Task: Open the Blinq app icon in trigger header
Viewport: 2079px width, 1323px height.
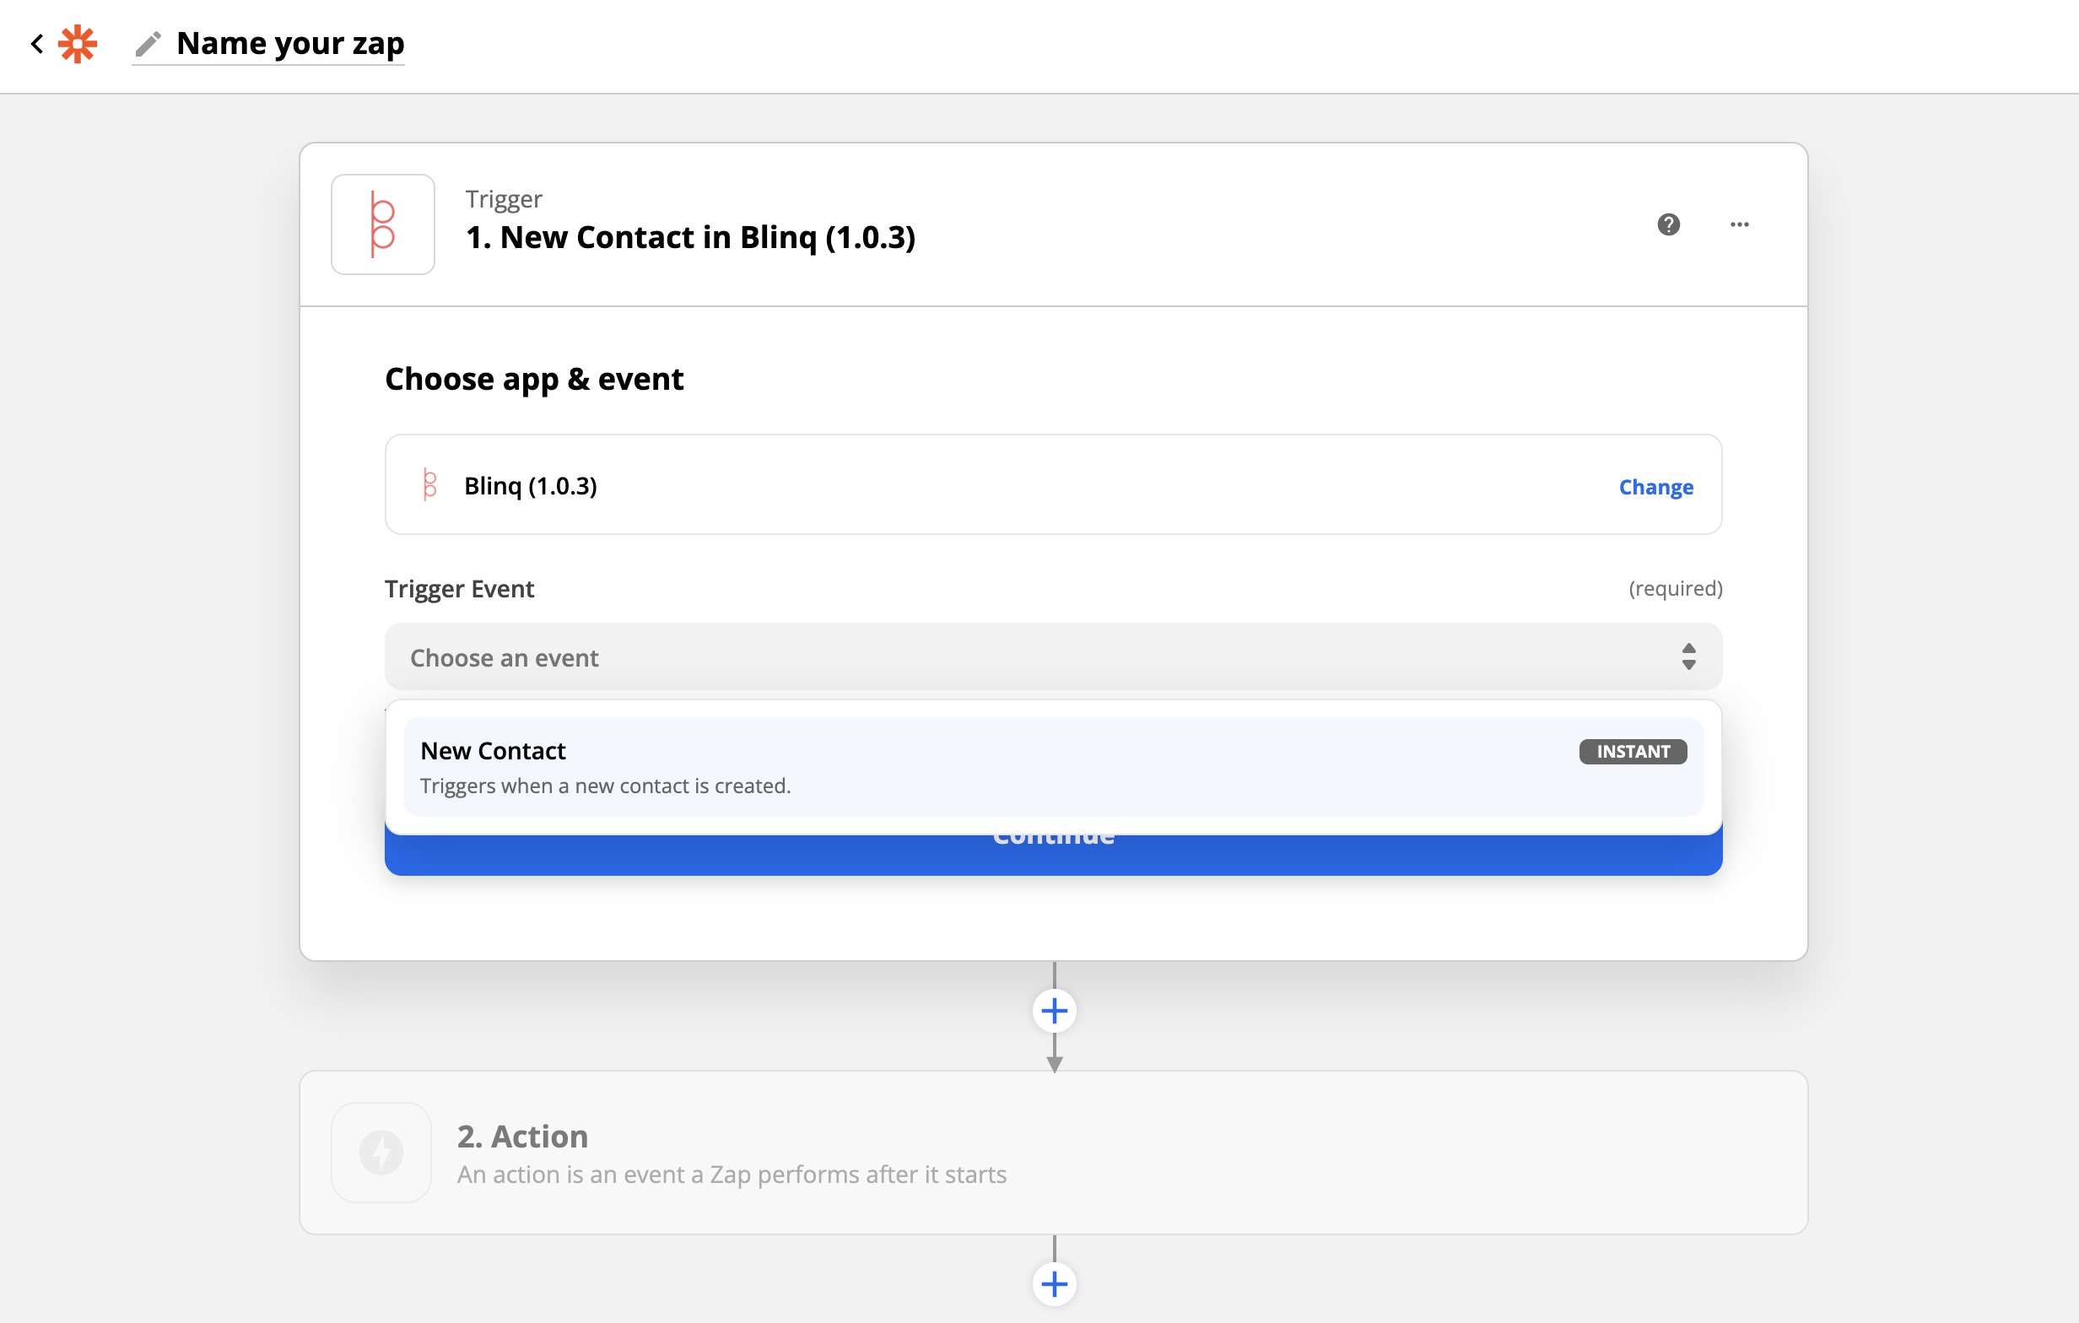Action: [x=382, y=224]
